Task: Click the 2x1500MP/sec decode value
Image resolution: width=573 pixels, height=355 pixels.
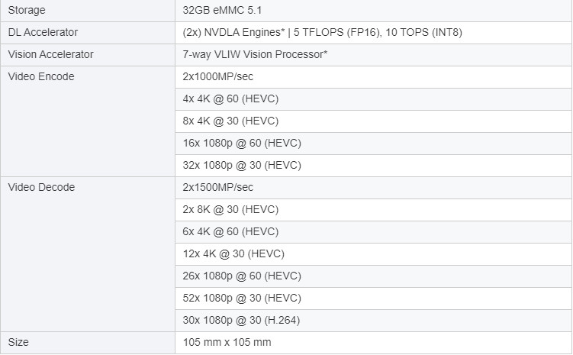Action: (217, 188)
